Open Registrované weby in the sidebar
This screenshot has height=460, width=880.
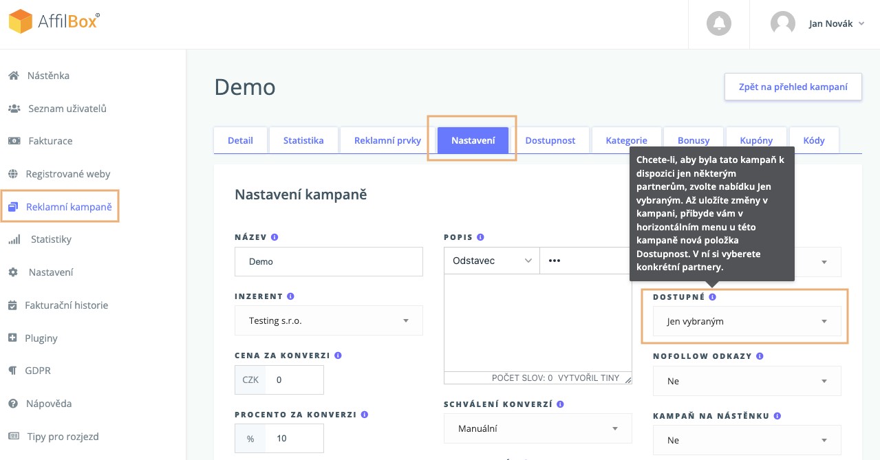(x=68, y=174)
